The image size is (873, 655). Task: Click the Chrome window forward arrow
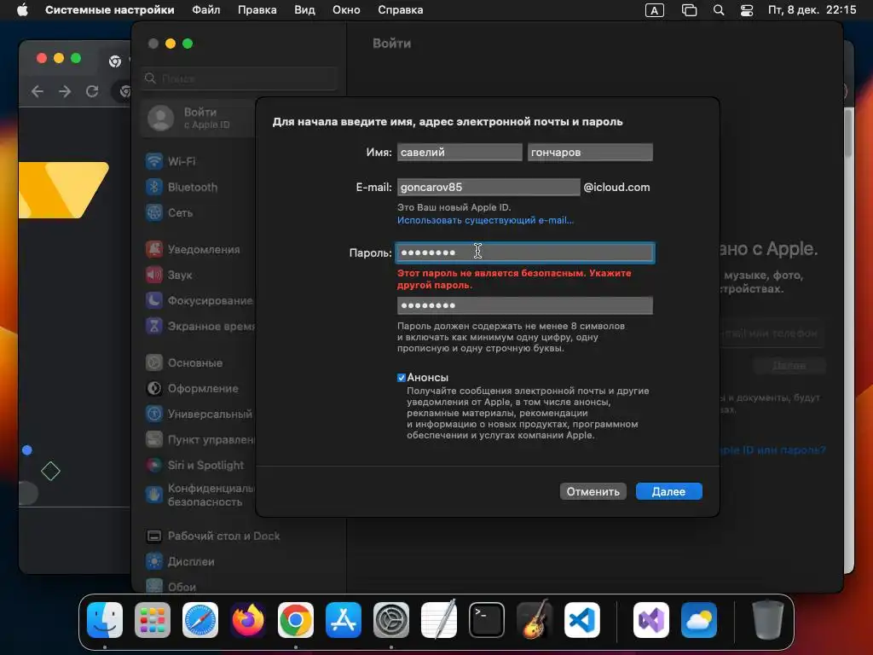click(x=65, y=91)
